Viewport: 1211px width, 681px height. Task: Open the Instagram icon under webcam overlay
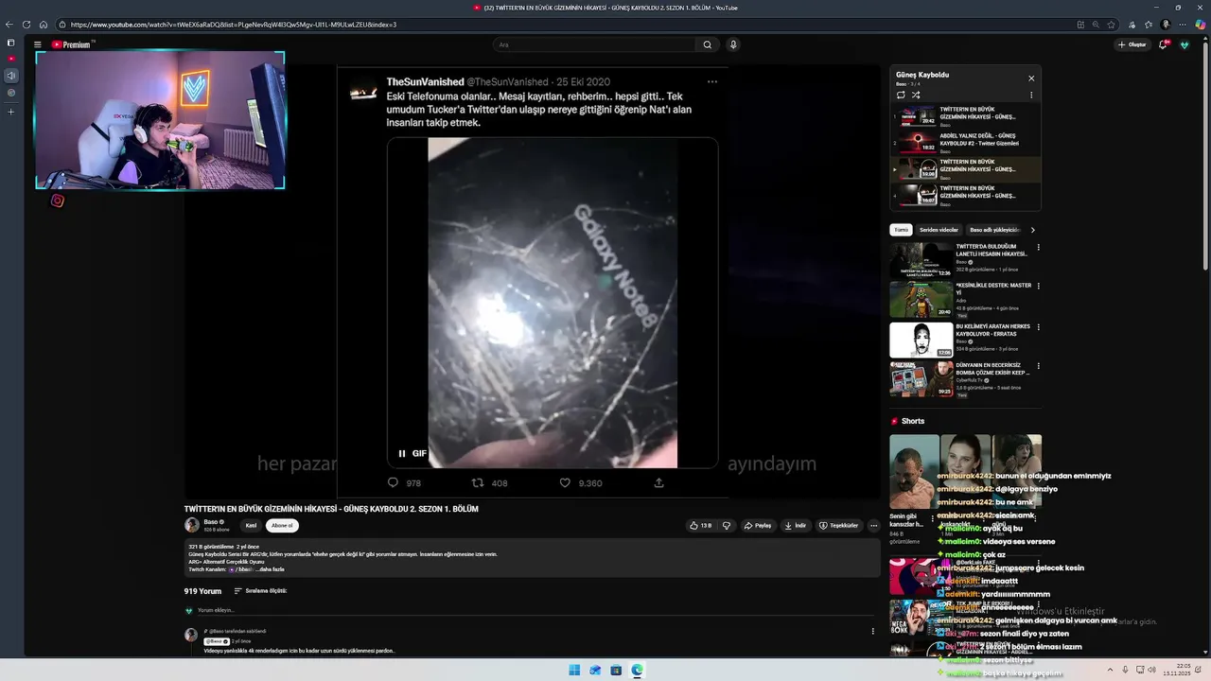58,201
